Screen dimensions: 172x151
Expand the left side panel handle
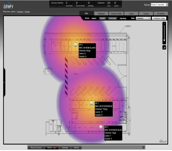(4, 83)
